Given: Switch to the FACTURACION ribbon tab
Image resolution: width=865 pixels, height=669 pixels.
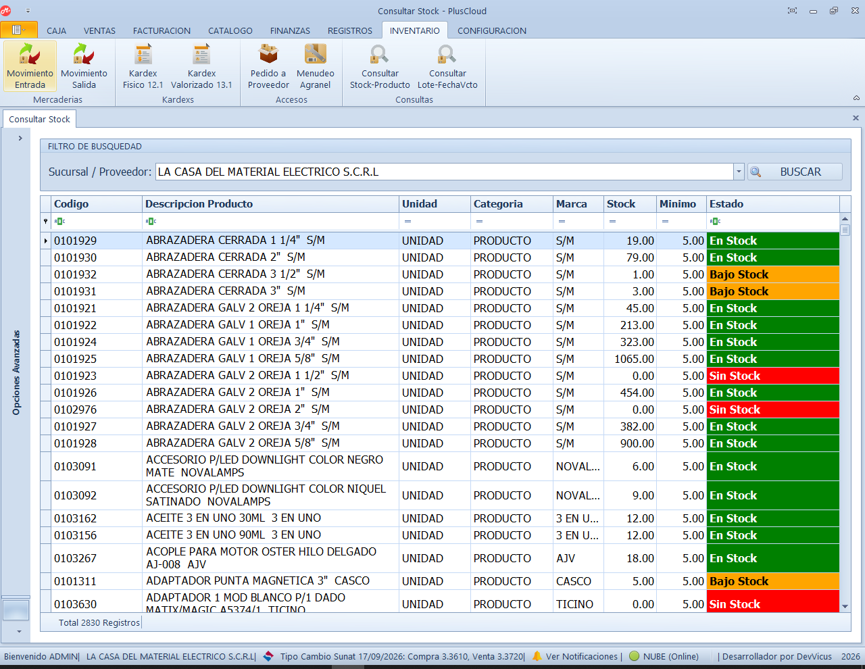Looking at the screenshot, I should click(x=162, y=30).
